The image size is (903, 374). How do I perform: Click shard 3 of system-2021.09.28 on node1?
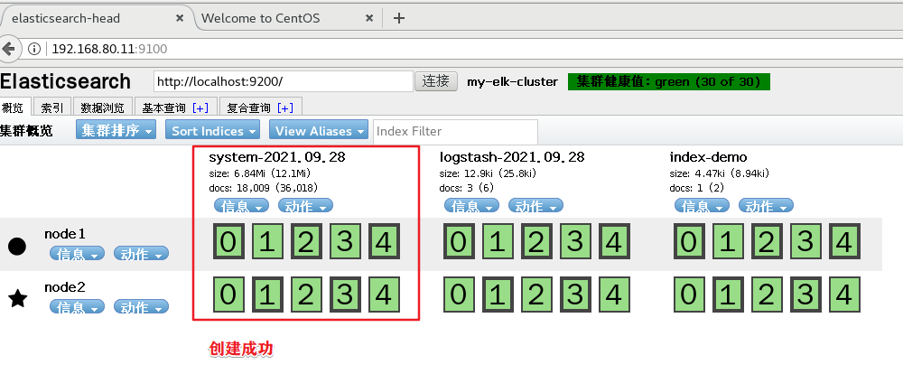pos(344,241)
